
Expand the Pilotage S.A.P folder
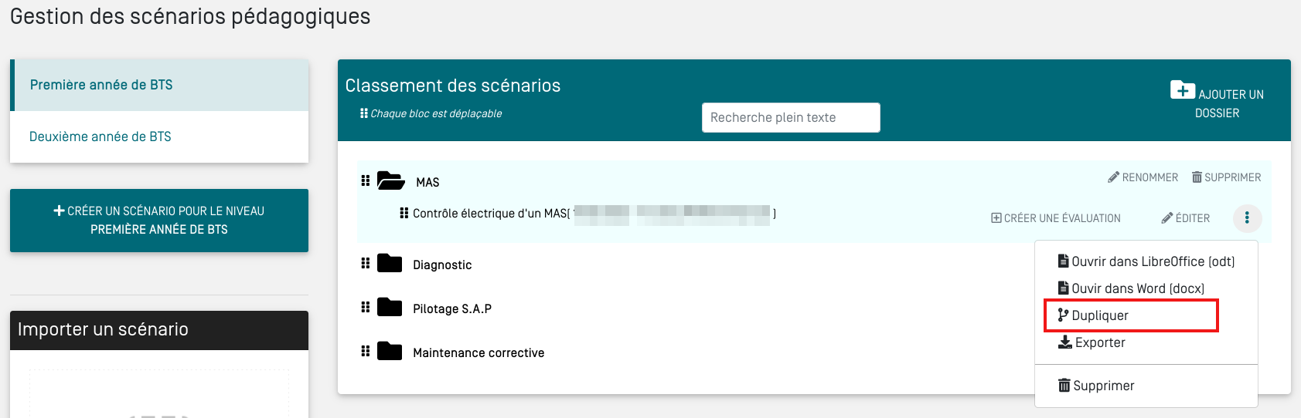pyautogui.click(x=390, y=308)
